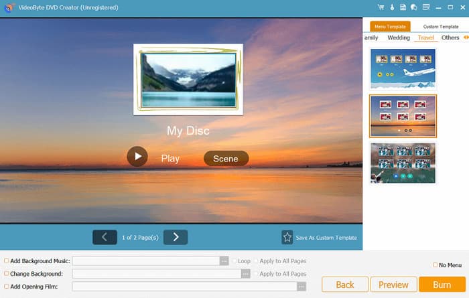The image size is (469, 298).
Task: Enable Change Background checkbox
Action: [6, 273]
